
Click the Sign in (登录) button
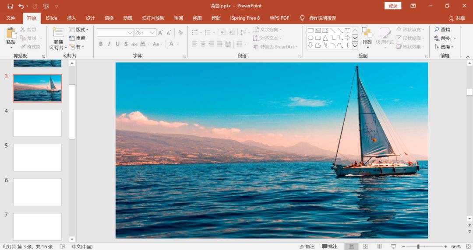click(x=392, y=6)
